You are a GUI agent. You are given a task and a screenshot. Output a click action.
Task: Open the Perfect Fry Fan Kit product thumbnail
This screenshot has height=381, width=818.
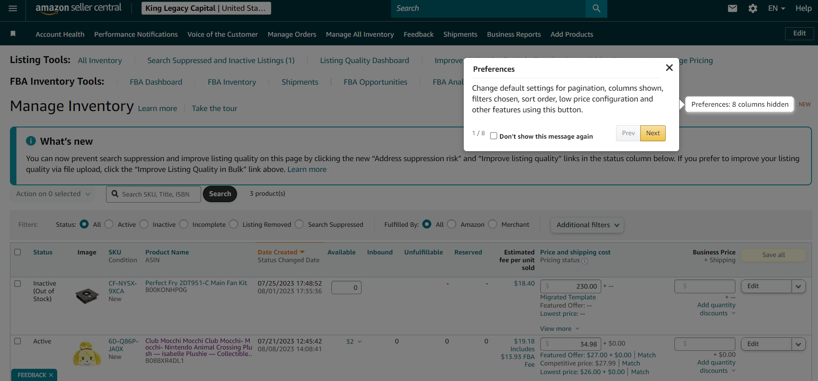click(87, 296)
